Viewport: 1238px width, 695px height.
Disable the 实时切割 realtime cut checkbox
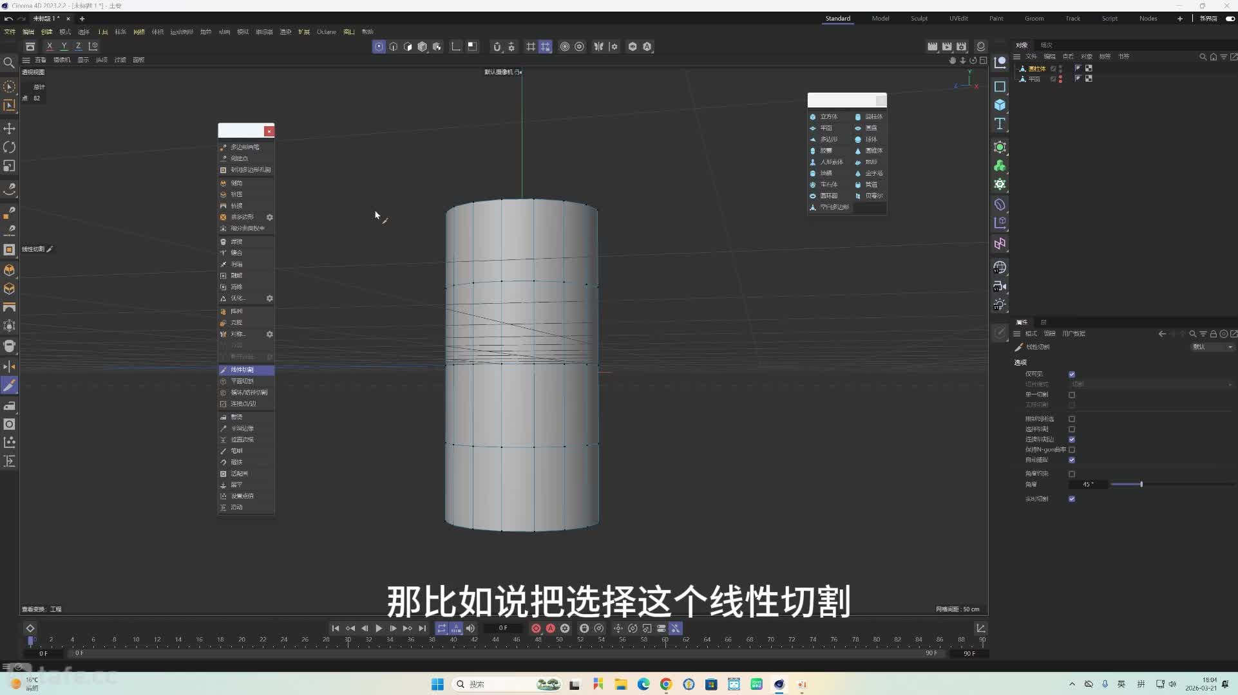(1072, 499)
